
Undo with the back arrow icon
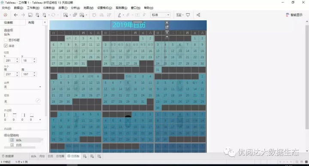coord(16,15)
